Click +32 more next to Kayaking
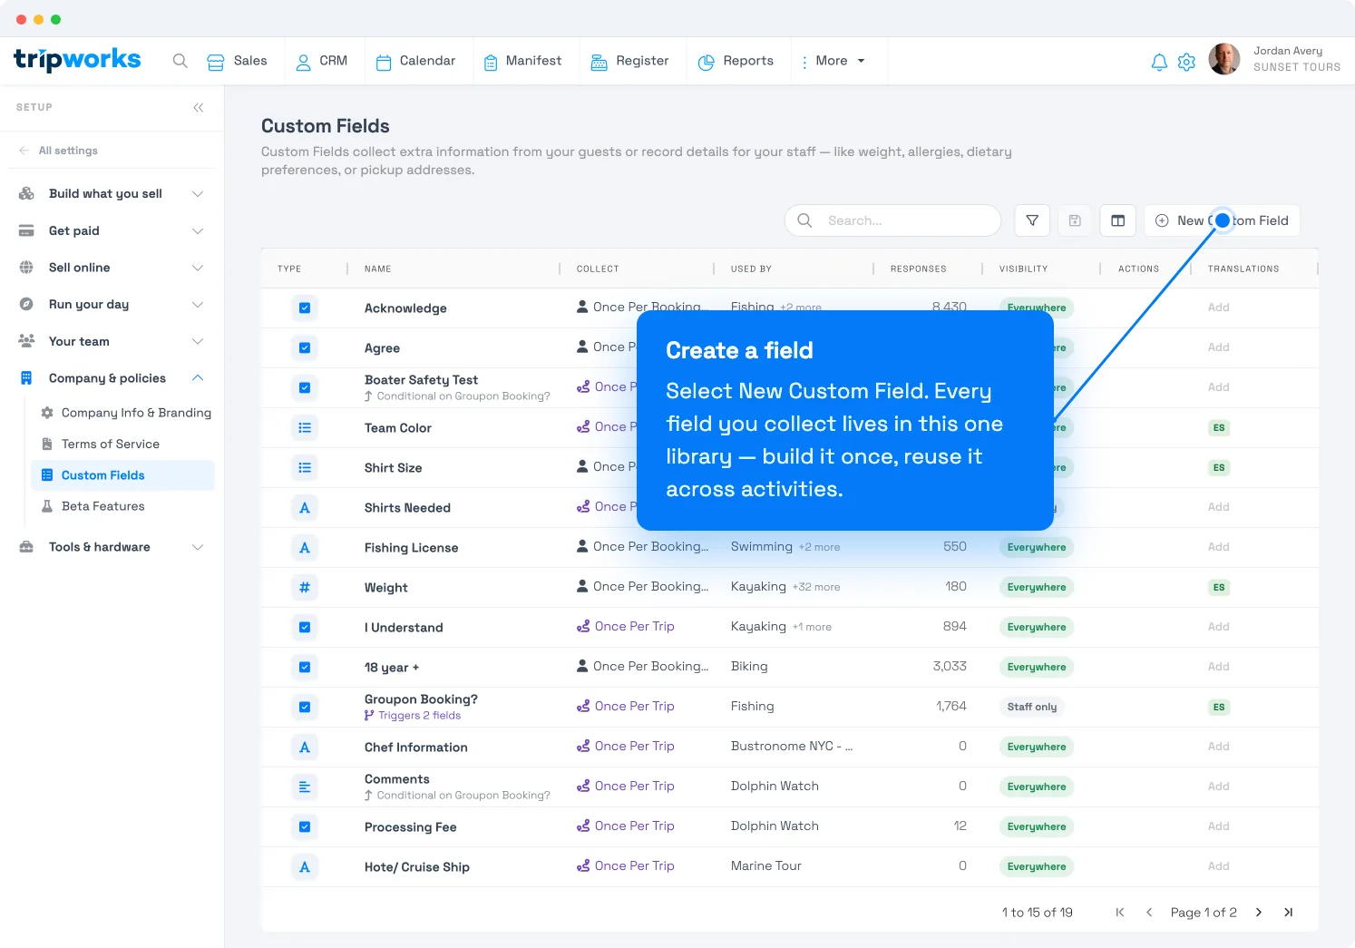 (816, 587)
